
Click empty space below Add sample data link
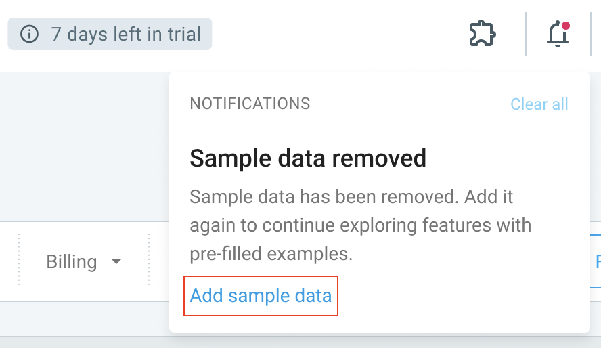point(380,324)
